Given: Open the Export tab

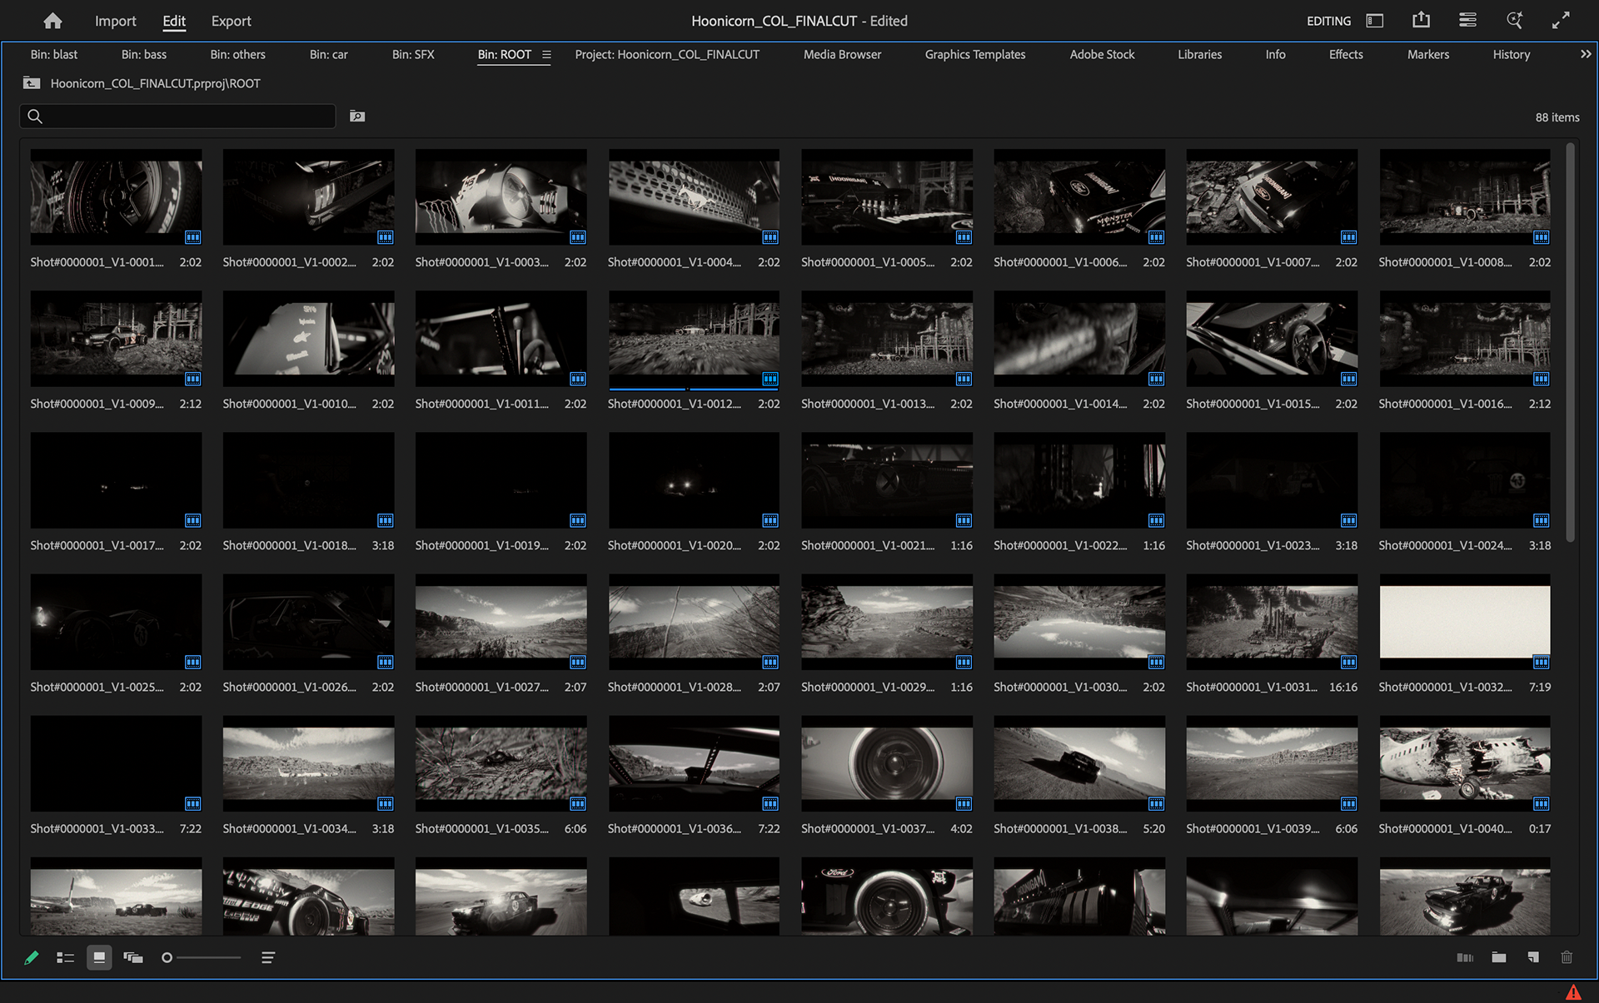Looking at the screenshot, I should coord(231,21).
